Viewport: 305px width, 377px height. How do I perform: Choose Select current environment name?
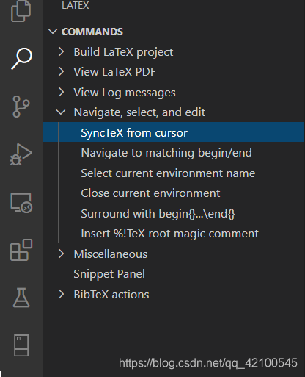[168, 173]
